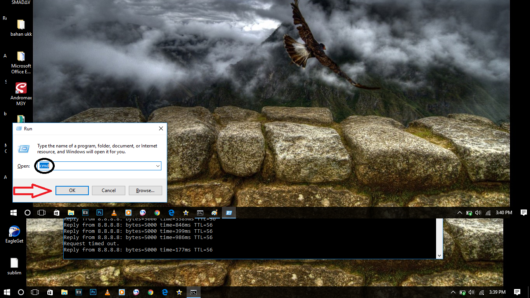Screen dimensions: 530x298
Task: Show hidden tray icons beside the 3:40 PM clock
Action: pyautogui.click(x=460, y=213)
